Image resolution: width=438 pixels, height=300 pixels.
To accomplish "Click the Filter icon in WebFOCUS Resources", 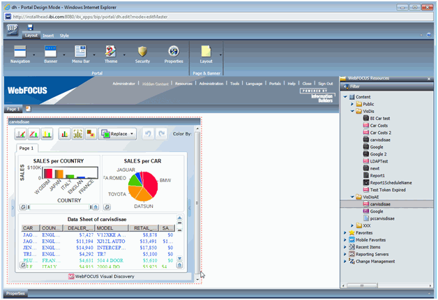I will [x=347, y=87].
